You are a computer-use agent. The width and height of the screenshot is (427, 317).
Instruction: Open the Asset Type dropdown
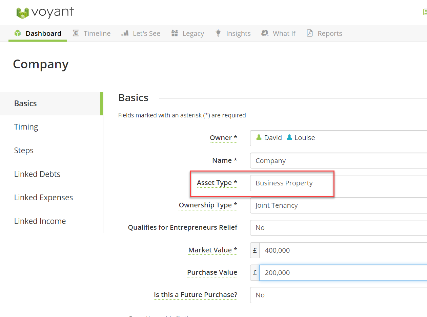339,183
